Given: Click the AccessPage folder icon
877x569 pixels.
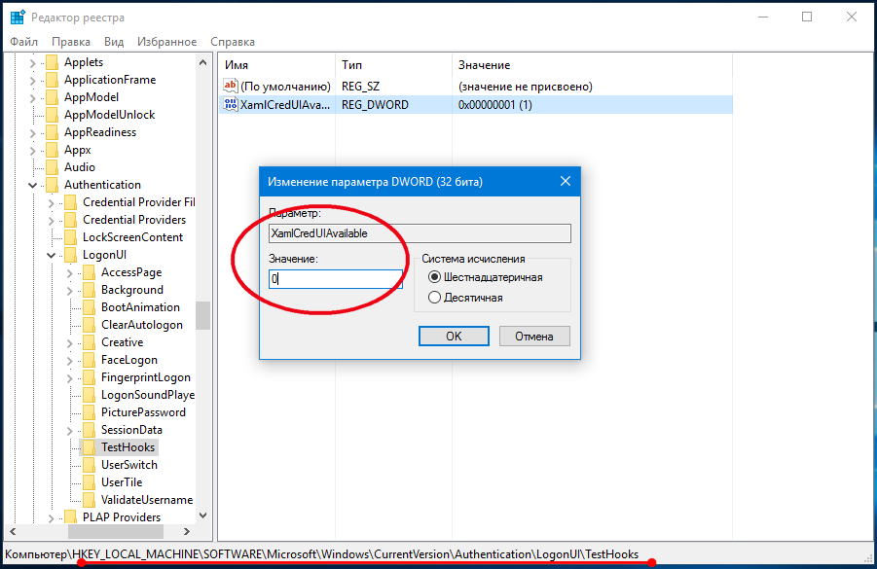Looking at the screenshot, I should (x=89, y=272).
